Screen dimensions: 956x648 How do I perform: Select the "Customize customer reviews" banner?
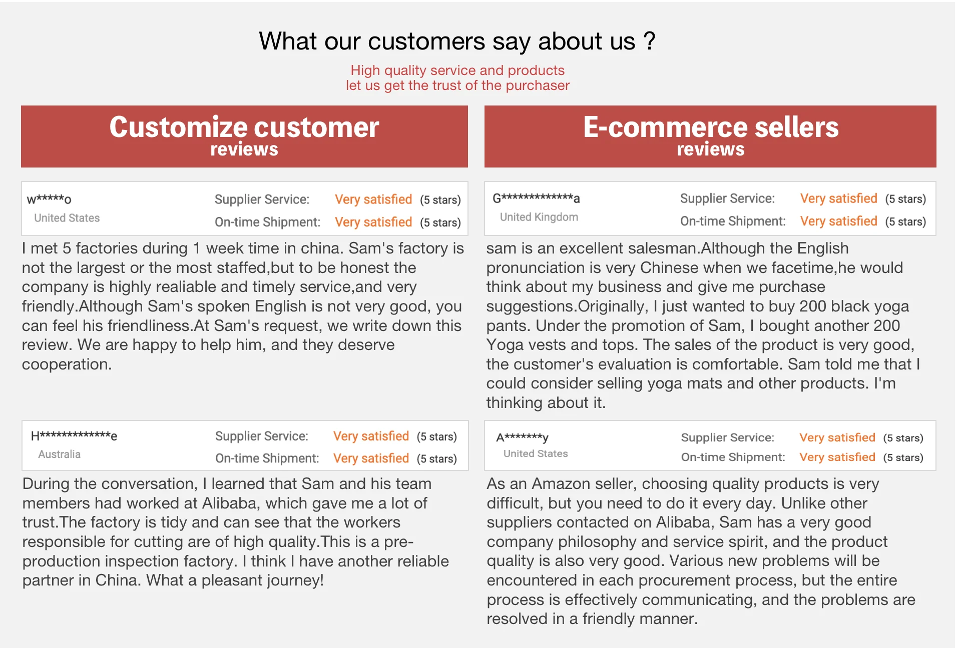point(244,136)
